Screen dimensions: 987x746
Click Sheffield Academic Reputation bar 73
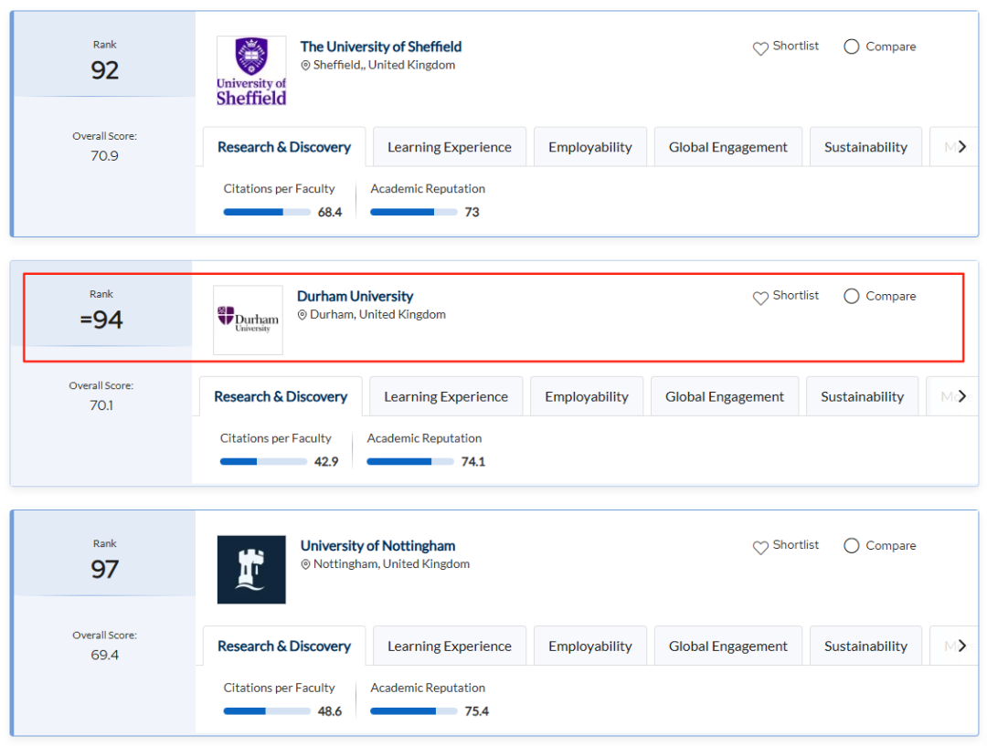(414, 213)
